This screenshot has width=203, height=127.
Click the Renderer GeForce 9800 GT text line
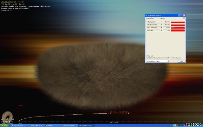coord(15,8)
